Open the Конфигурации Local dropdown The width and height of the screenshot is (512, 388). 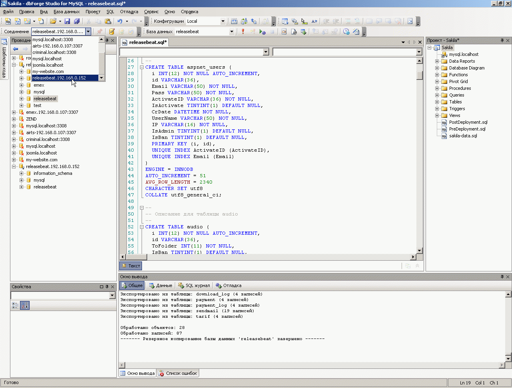click(x=223, y=21)
